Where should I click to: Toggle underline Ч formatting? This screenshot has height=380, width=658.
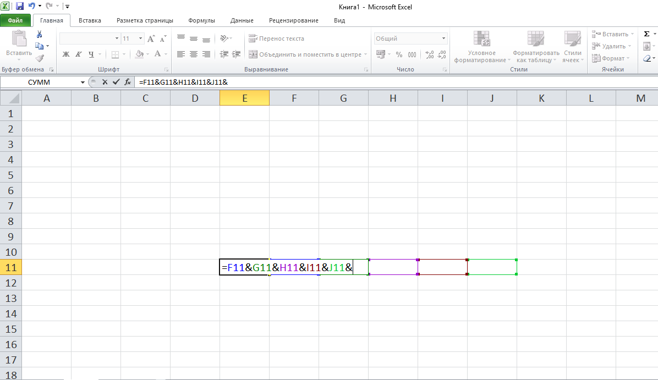click(x=91, y=54)
